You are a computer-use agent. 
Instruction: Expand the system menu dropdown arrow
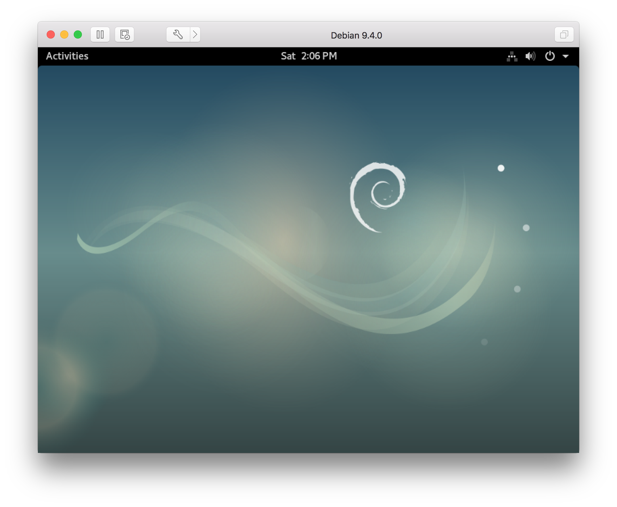[x=565, y=56]
